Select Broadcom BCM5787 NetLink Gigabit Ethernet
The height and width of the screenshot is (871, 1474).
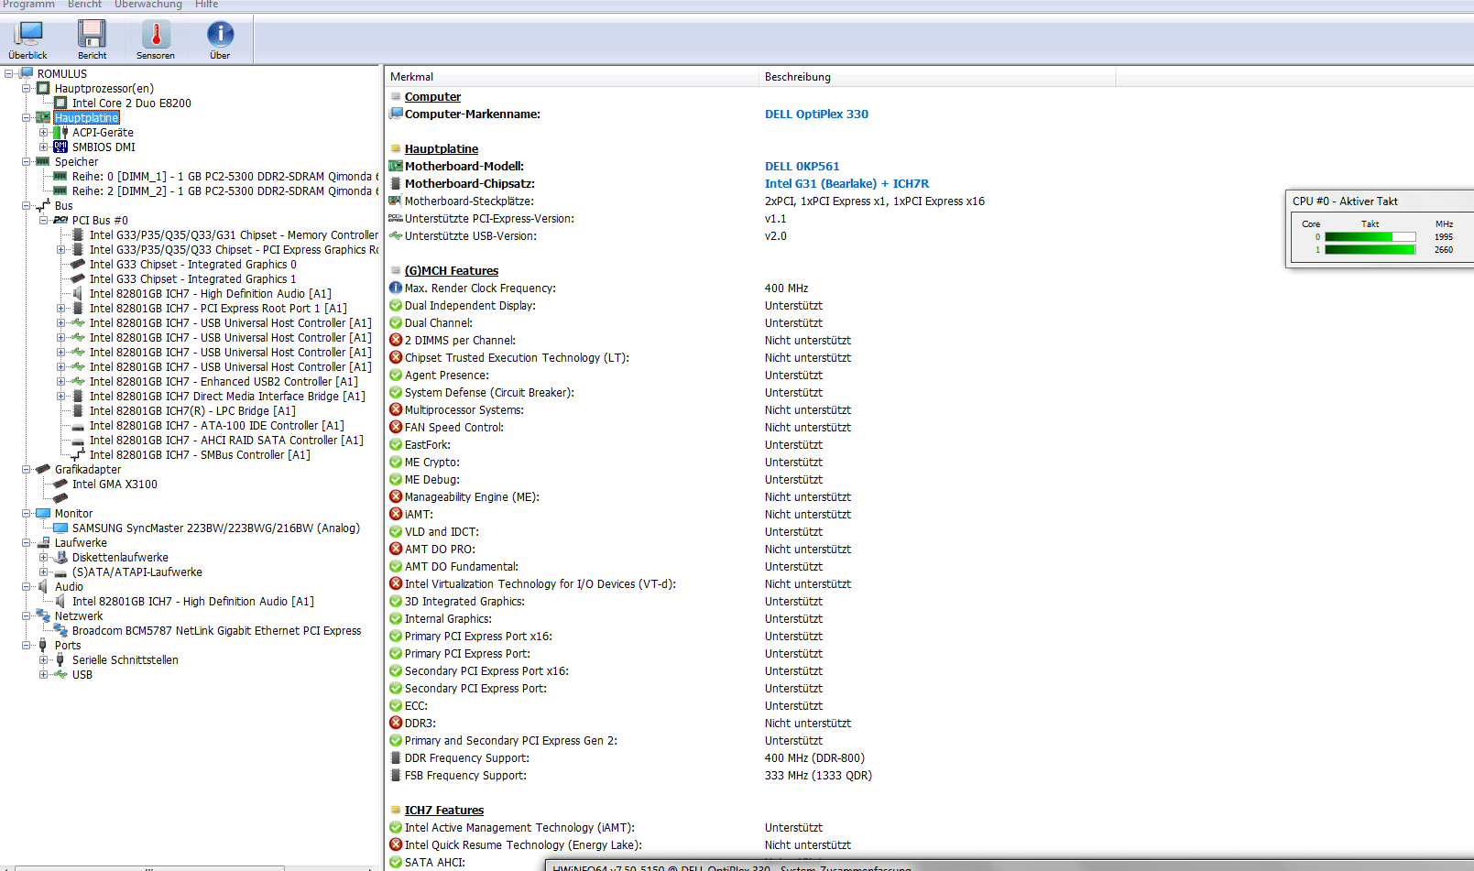coord(216,630)
